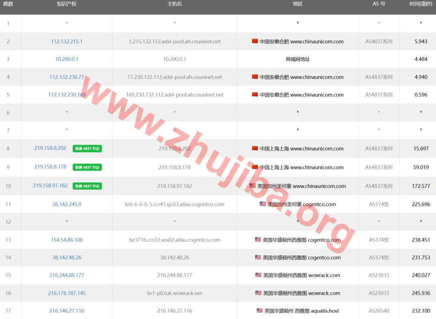Click the China flag icon in hop 2 row
The height and width of the screenshot is (319, 436).
click(x=255, y=41)
